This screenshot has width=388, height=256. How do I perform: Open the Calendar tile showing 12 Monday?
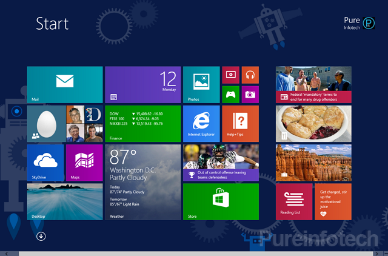[x=142, y=84]
